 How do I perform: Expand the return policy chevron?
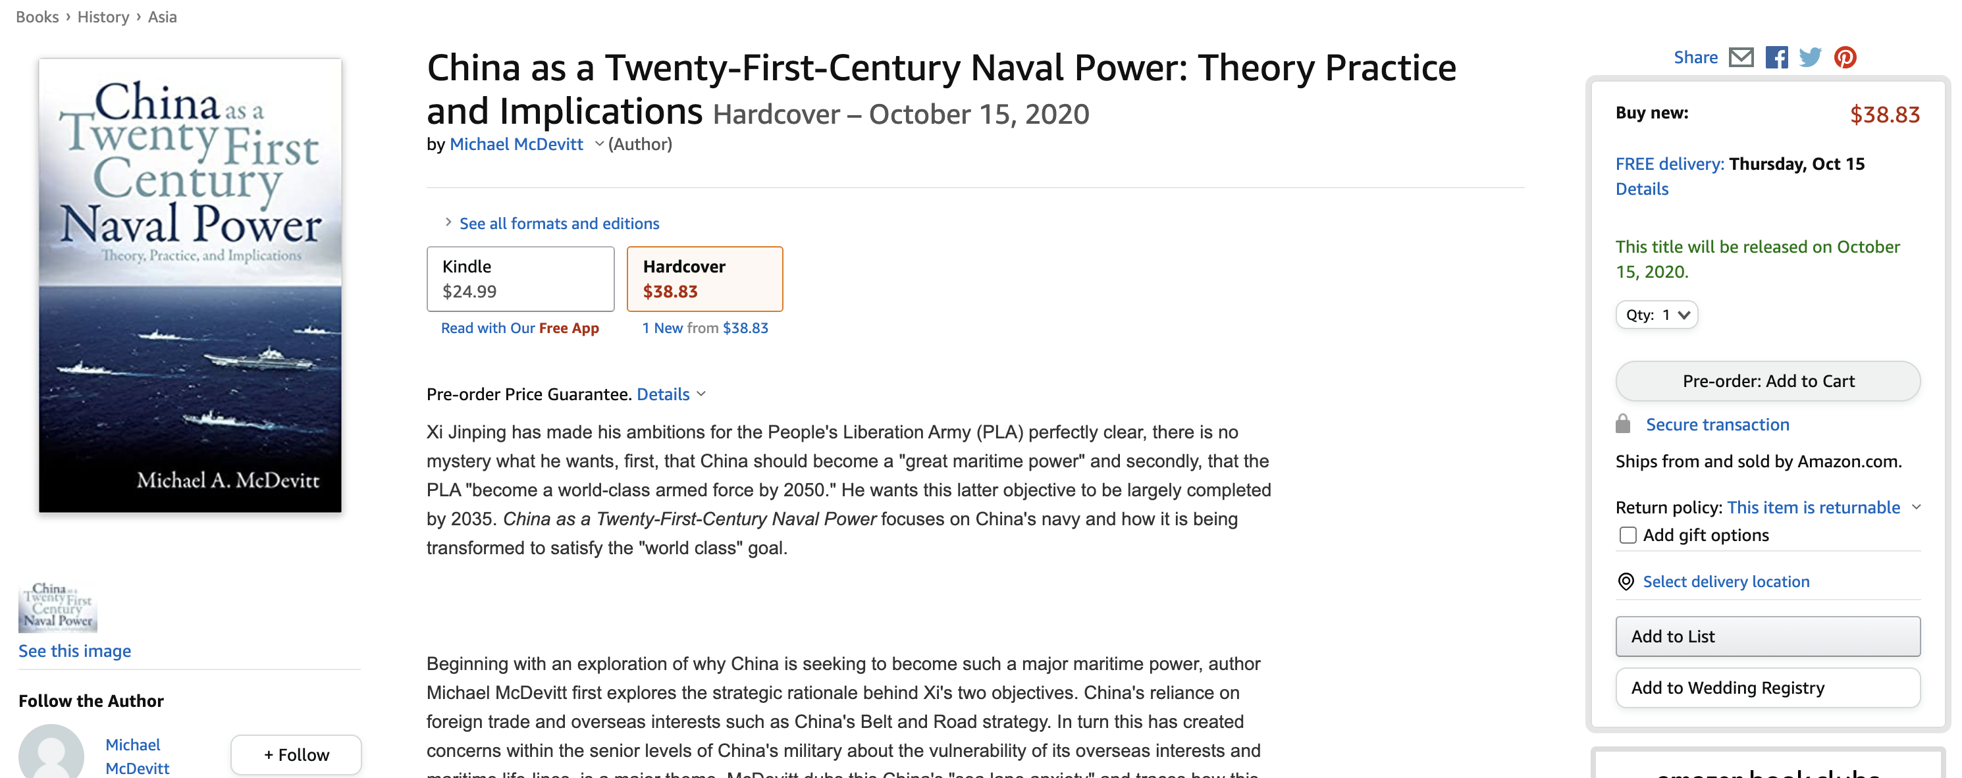(x=1917, y=507)
